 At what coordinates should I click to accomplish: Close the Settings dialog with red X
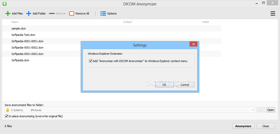coord(193,44)
